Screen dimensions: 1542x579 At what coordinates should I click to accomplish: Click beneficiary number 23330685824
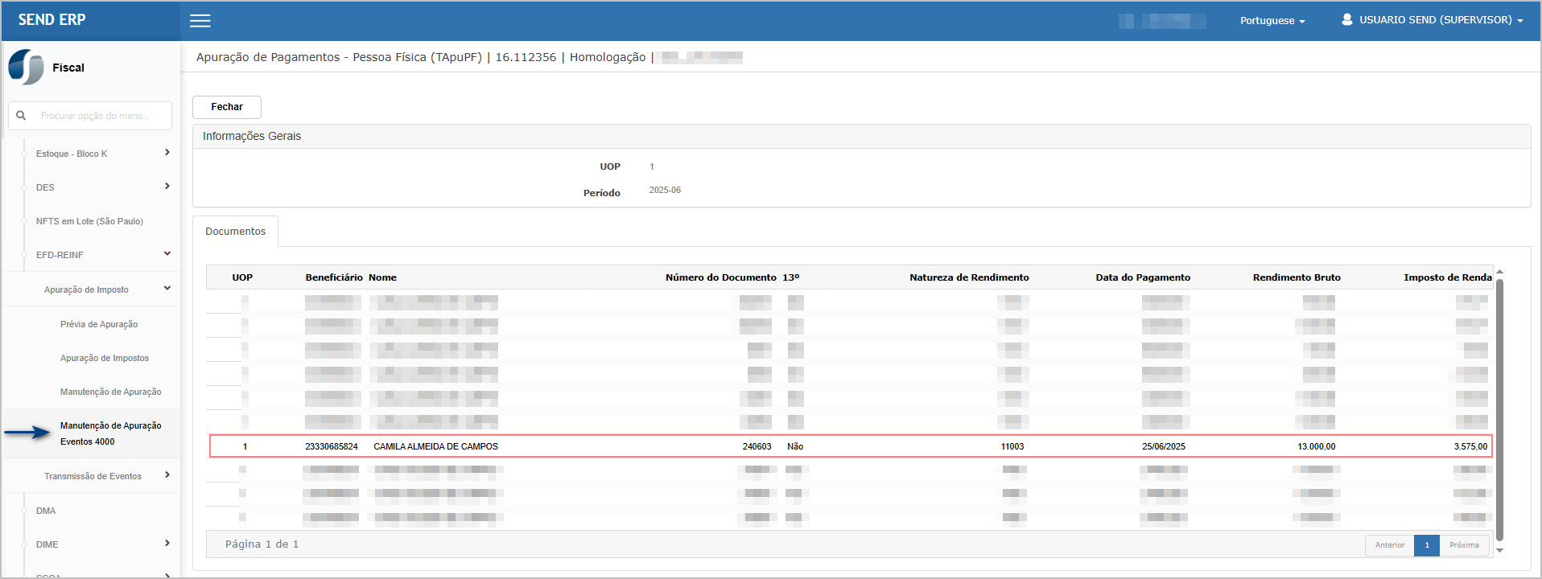(x=332, y=446)
